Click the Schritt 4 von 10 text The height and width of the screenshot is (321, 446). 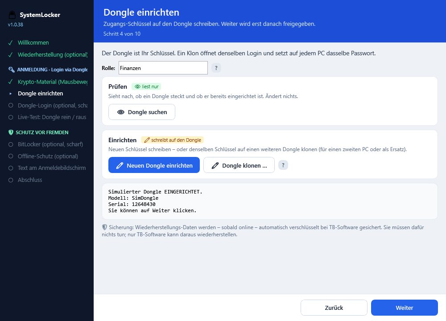[122, 34]
